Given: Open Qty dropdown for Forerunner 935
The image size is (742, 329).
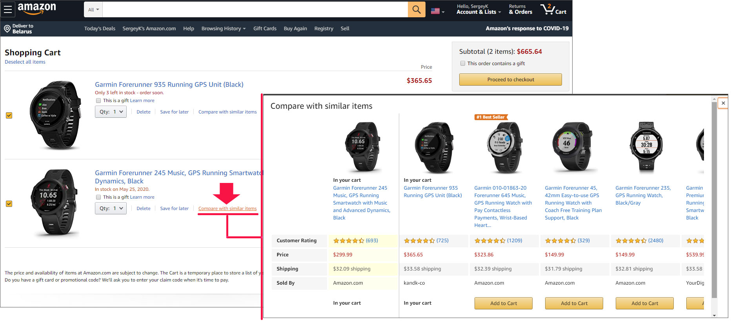Looking at the screenshot, I should 111,112.
